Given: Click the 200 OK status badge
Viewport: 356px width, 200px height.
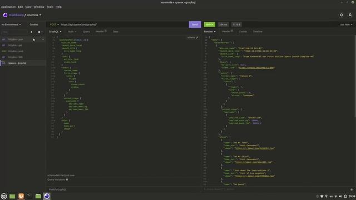Looking at the screenshot, I should tap(209, 24).
